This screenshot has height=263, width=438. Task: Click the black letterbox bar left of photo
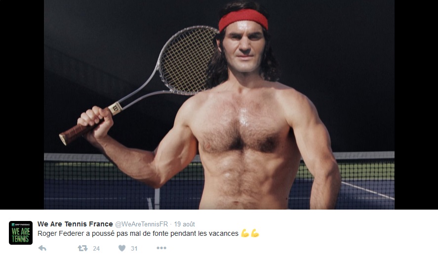pos(22,105)
